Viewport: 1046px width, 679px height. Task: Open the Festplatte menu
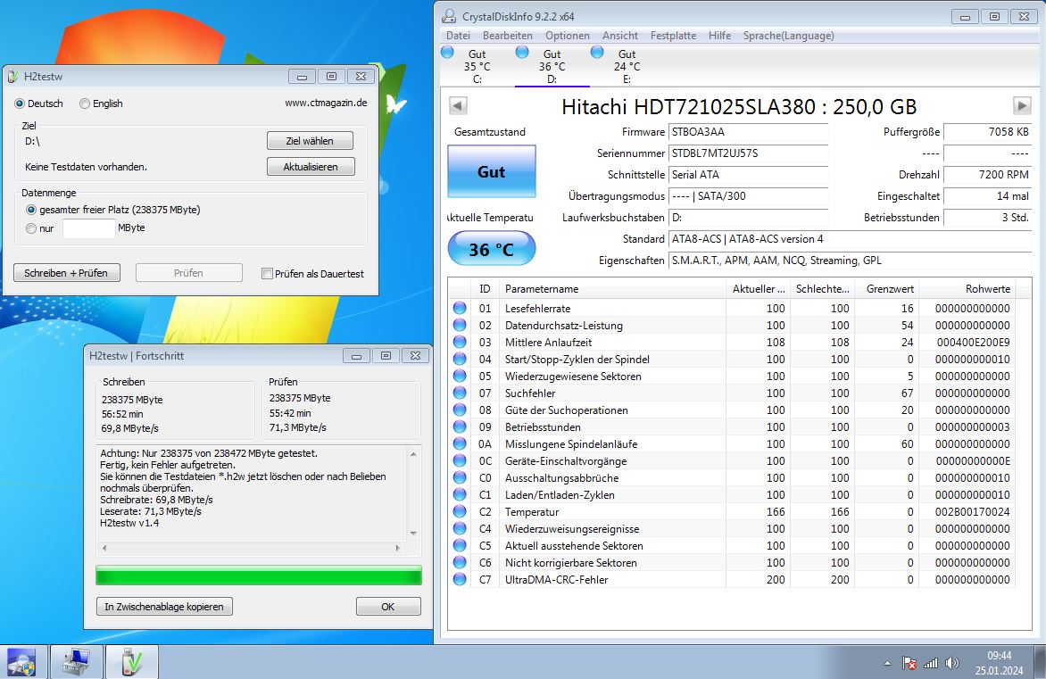pos(674,36)
